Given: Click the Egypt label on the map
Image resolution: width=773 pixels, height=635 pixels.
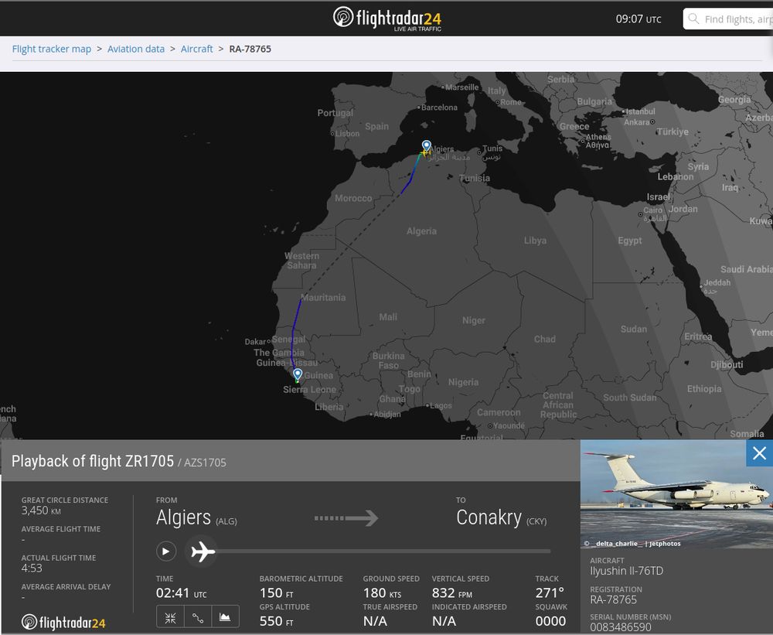Looking at the screenshot, I should click(x=630, y=241).
